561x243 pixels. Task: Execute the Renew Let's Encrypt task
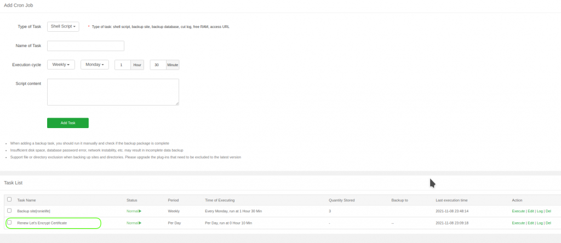tap(518, 223)
